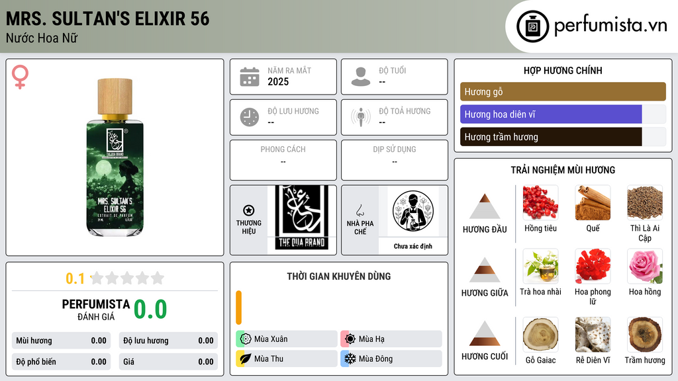The image size is (678, 381).
Task: Click the calendar icon beside Năm ra mắt
Action: (x=250, y=77)
